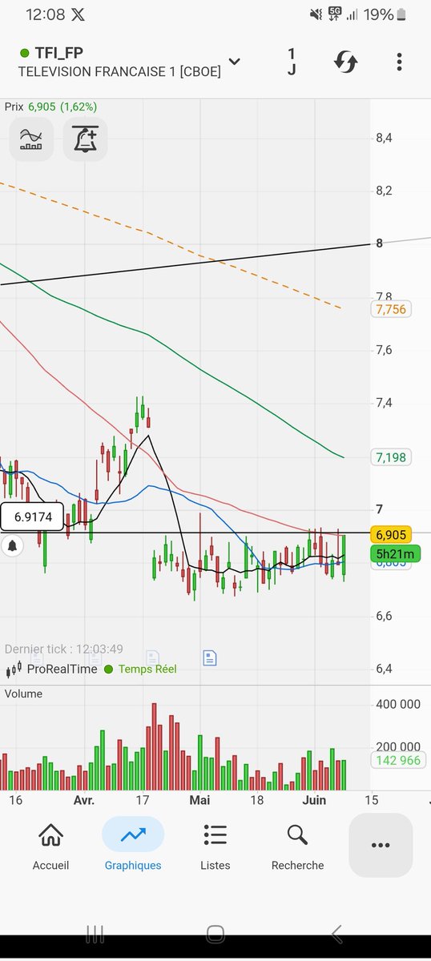Tap the TFI_FP ticker title

(x=58, y=53)
